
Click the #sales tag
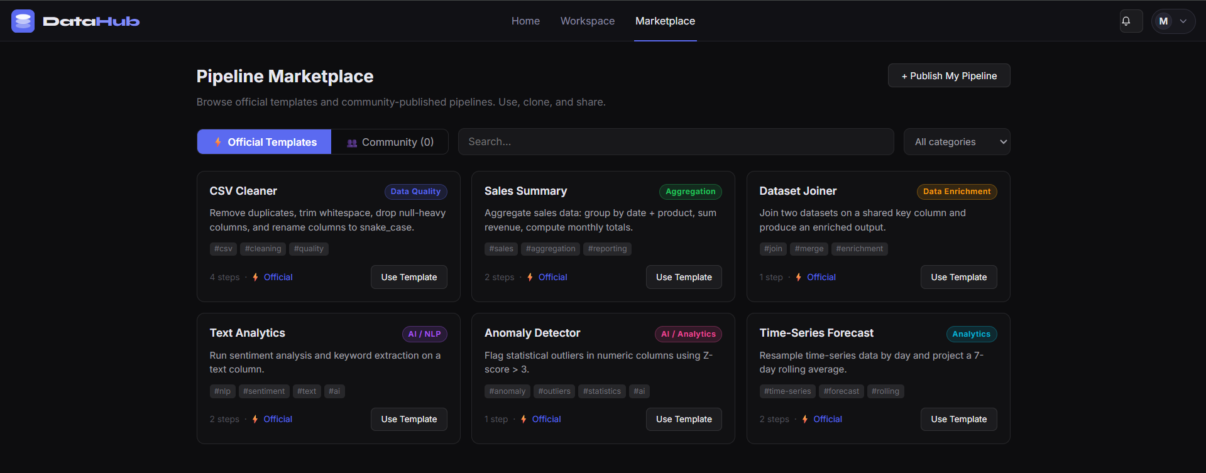pos(501,249)
